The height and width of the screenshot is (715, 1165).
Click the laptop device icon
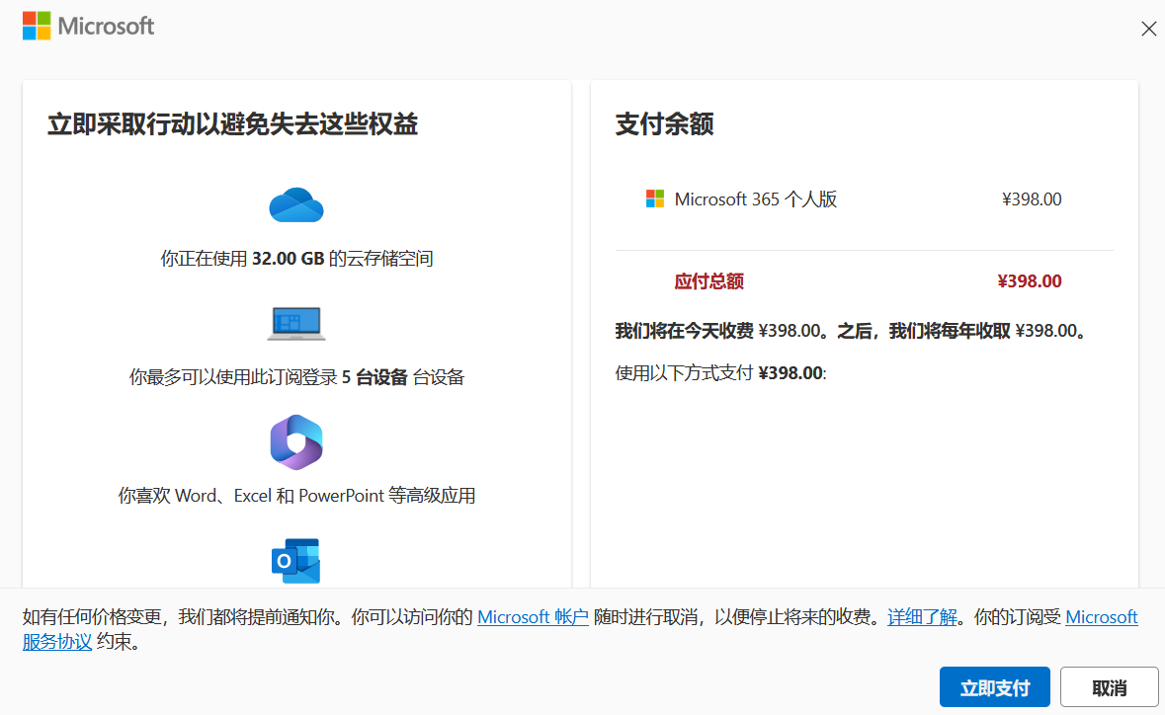[x=296, y=324]
